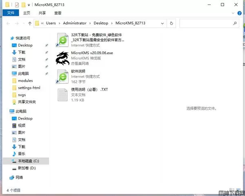Select file name MicroKMS v20.09.06.exe
Image resolution: width=245 pixels, height=196 pixels.
pos(92,53)
